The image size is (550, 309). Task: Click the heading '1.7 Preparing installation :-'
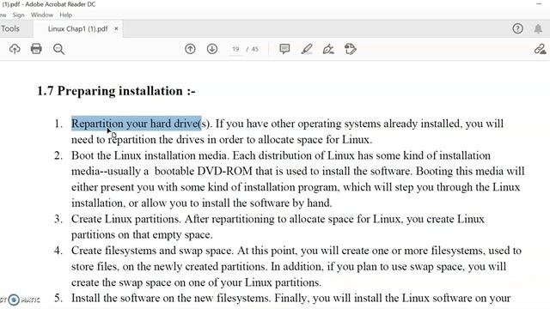tap(116, 91)
